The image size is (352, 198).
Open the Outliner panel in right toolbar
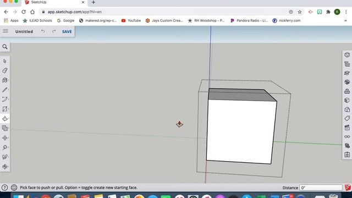tap(347, 64)
